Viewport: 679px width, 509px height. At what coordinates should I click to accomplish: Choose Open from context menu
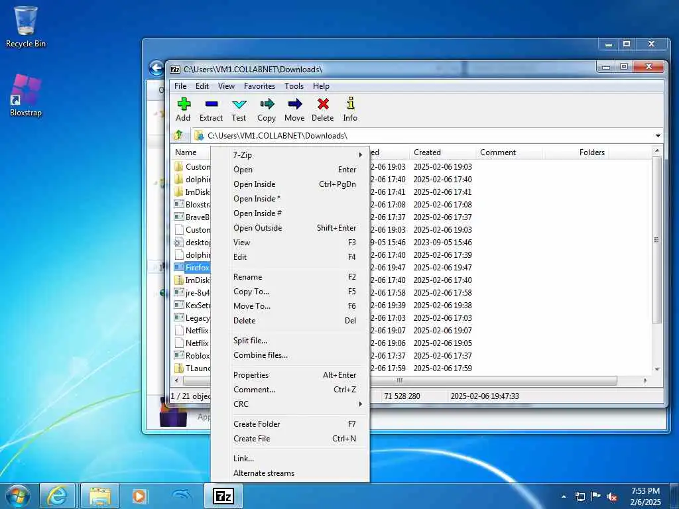point(290,170)
